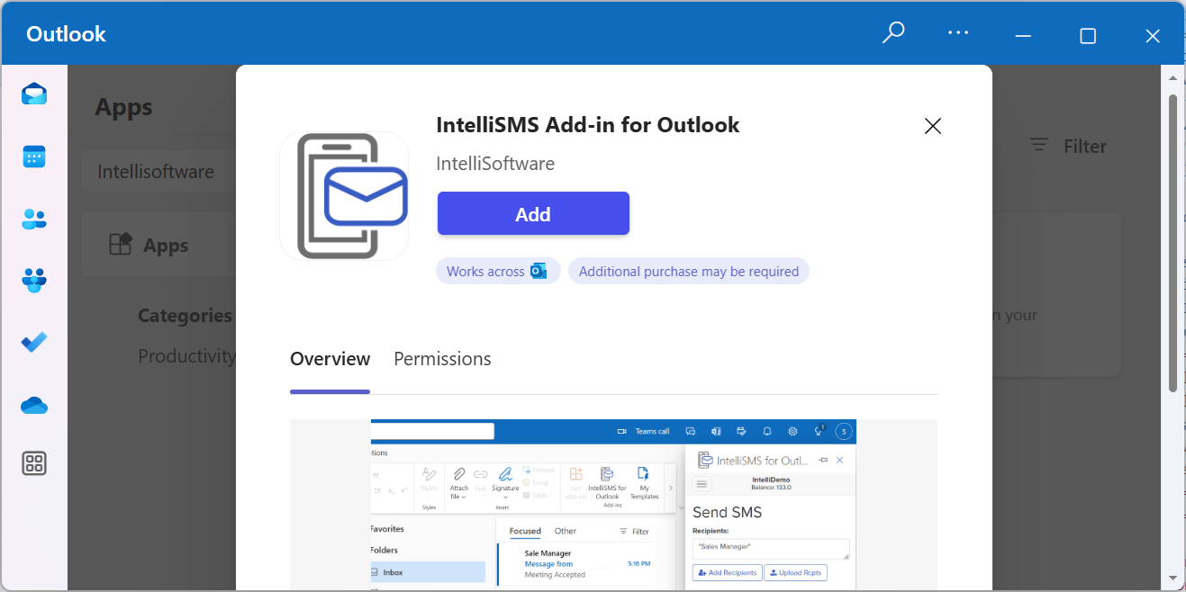Expand the Works across Outlook badge
1186x592 pixels.
498,270
